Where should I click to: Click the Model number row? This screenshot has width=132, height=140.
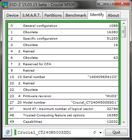(x=63, y=102)
